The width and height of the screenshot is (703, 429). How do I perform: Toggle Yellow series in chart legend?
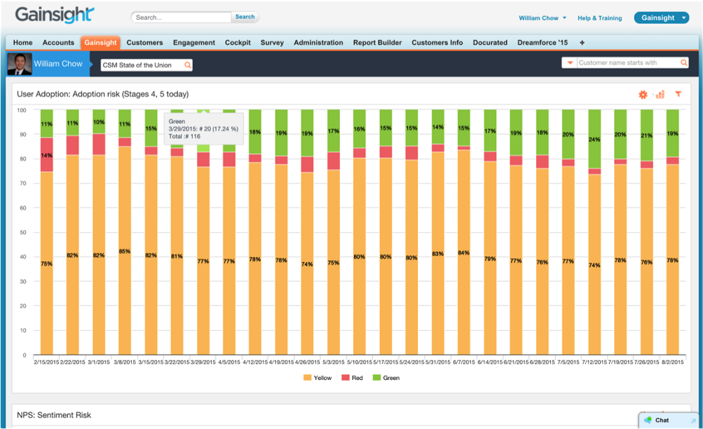pos(318,378)
